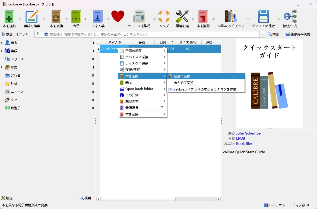Choose 個別に変換 from the submenu
Viewport: 317px width, 209px height.
(x=206, y=76)
